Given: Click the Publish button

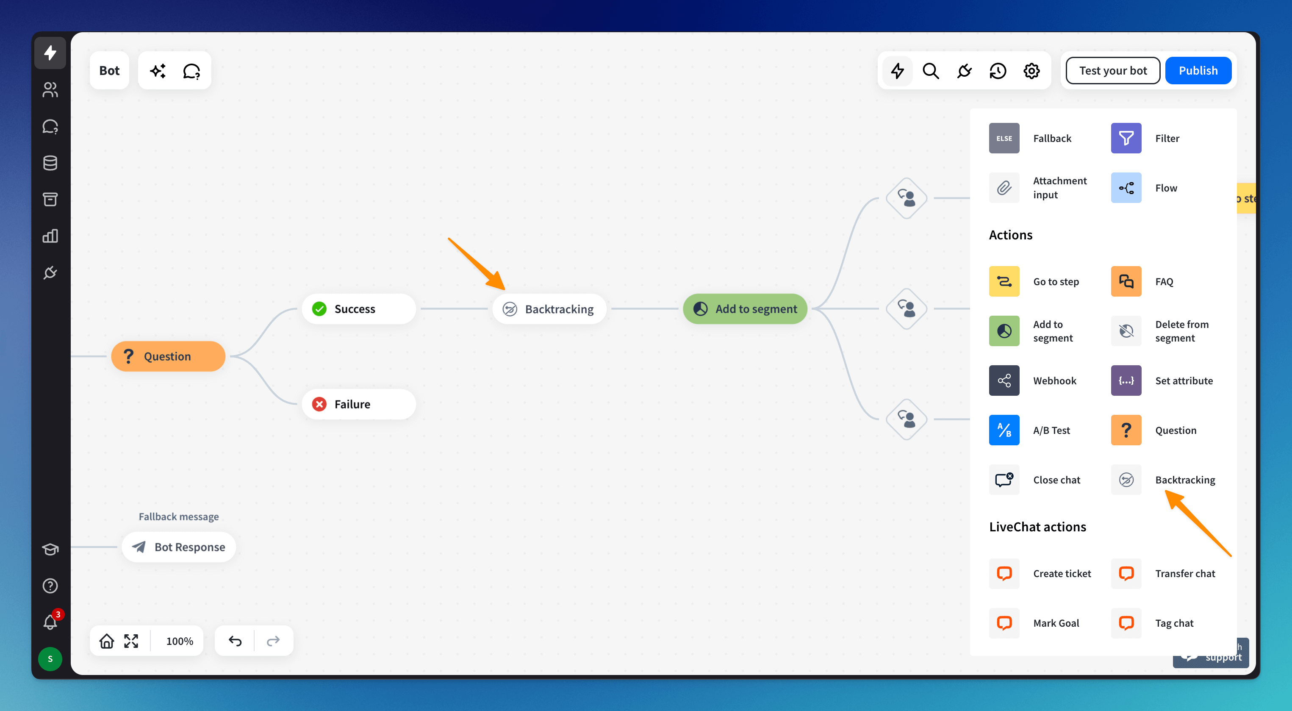Looking at the screenshot, I should click(1198, 71).
